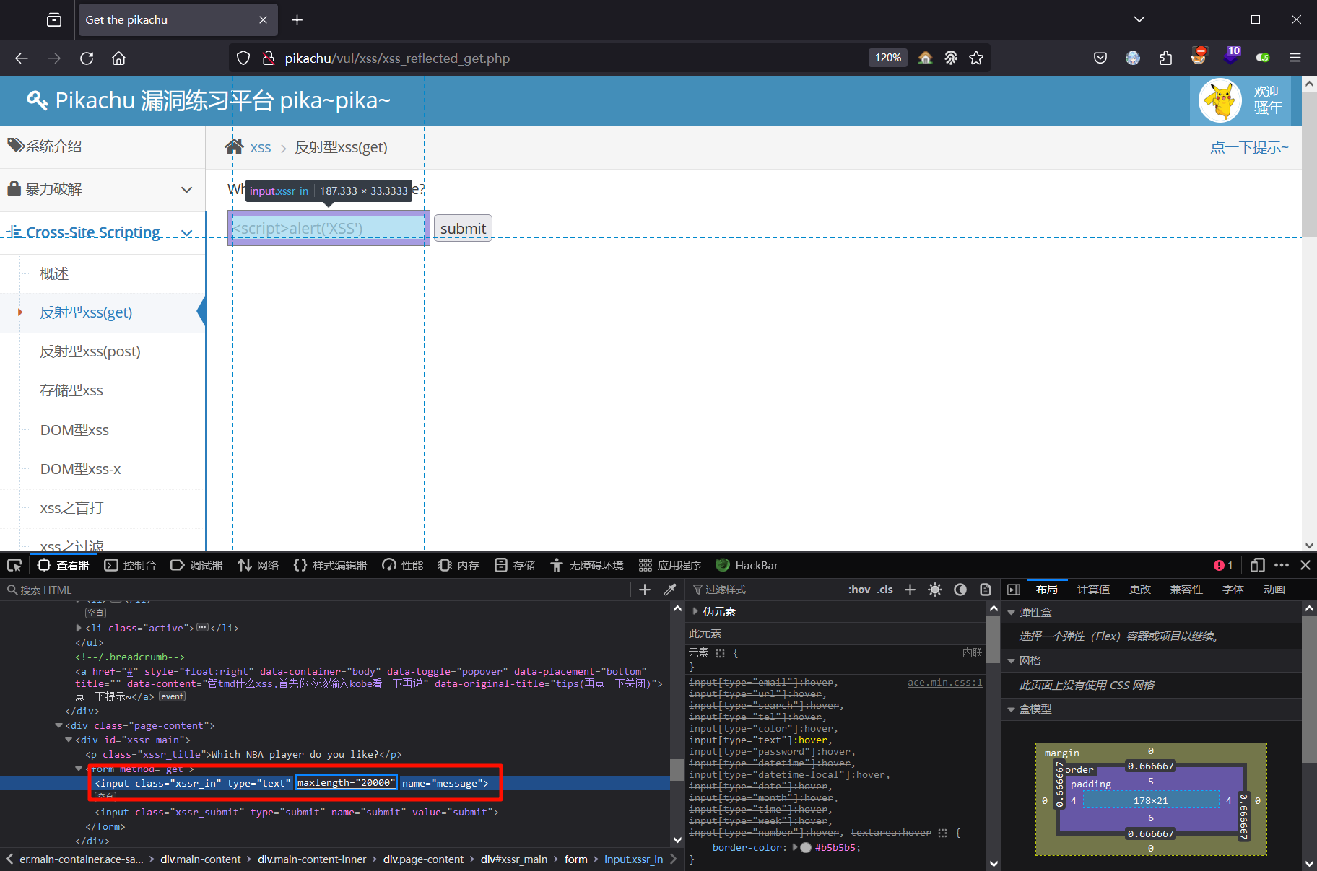
Task: Click the #b5b5b5 border-color swatch
Action: (x=806, y=848)
